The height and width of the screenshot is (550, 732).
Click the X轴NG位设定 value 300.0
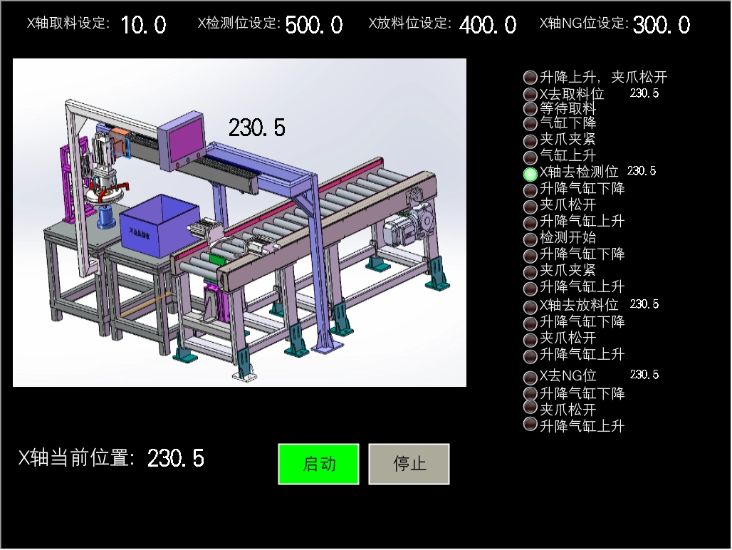coord(661,25)
